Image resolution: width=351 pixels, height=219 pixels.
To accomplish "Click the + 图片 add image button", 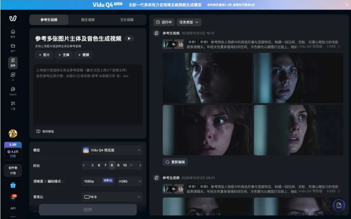I will coord(44,55).
